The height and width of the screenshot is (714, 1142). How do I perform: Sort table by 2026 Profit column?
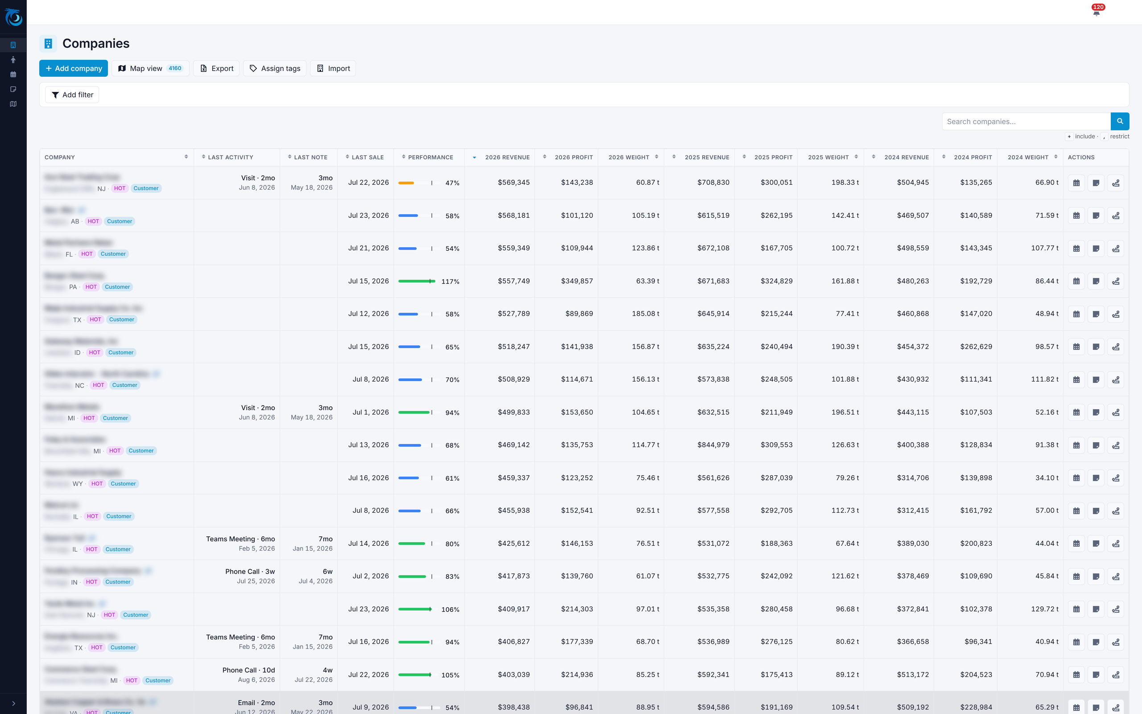pos(567,157)
